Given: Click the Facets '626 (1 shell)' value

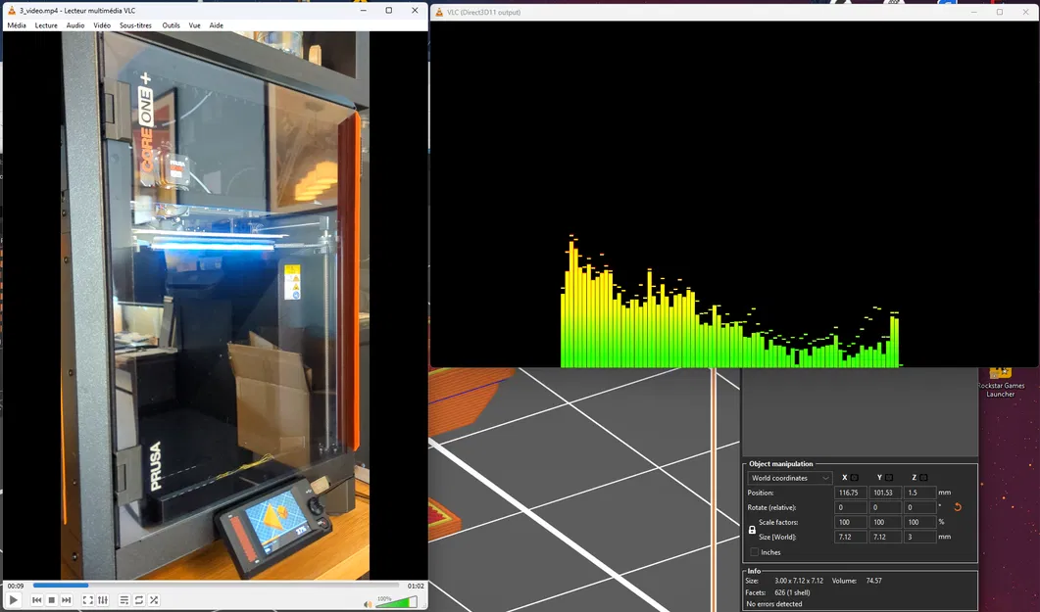Looking at the screenshot, I should click(x=792, y=592).
